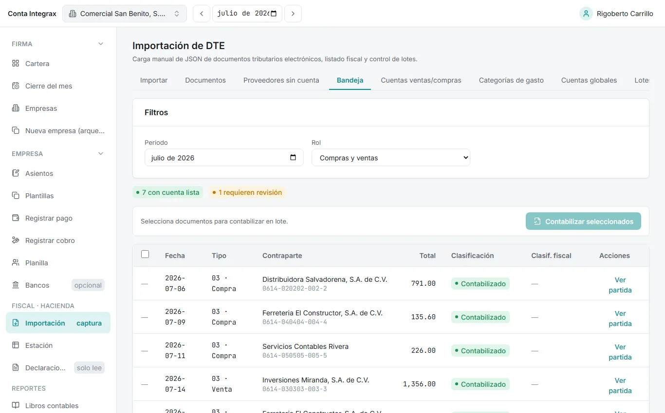Open calendar picker in top month field
This screenshot has height=413, width=665.
click(x=274, y=14)
